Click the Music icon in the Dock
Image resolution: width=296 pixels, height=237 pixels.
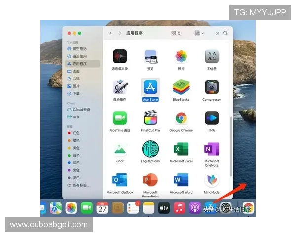[179, 208]
